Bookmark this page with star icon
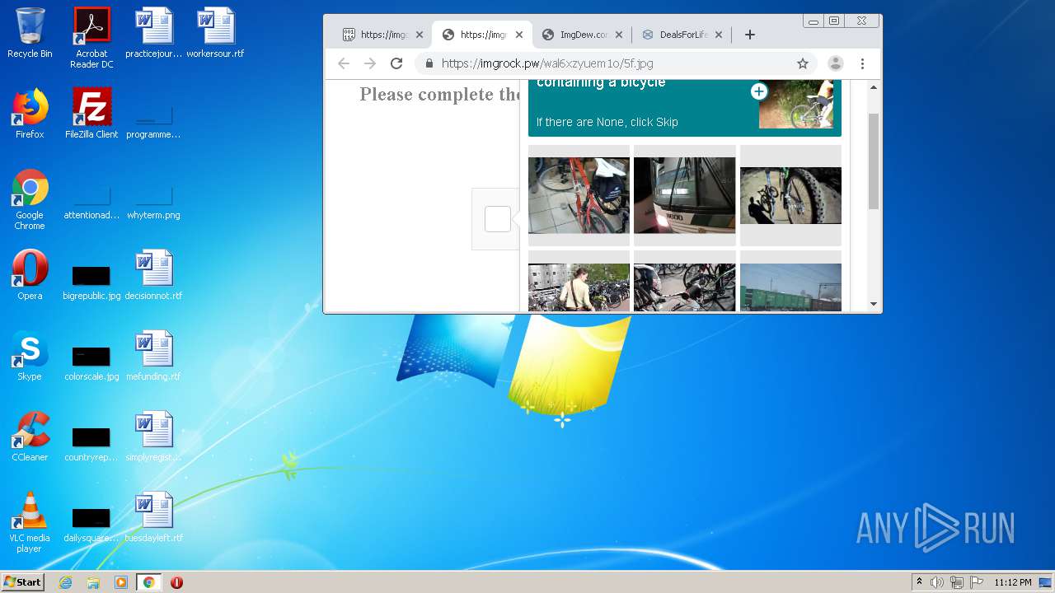1055x593 pixels. pos(802,63)
